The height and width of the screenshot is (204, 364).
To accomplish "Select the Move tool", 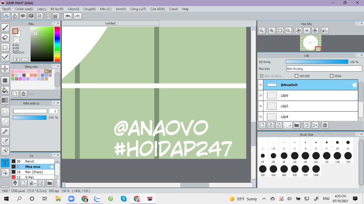I will coord(5,68).
